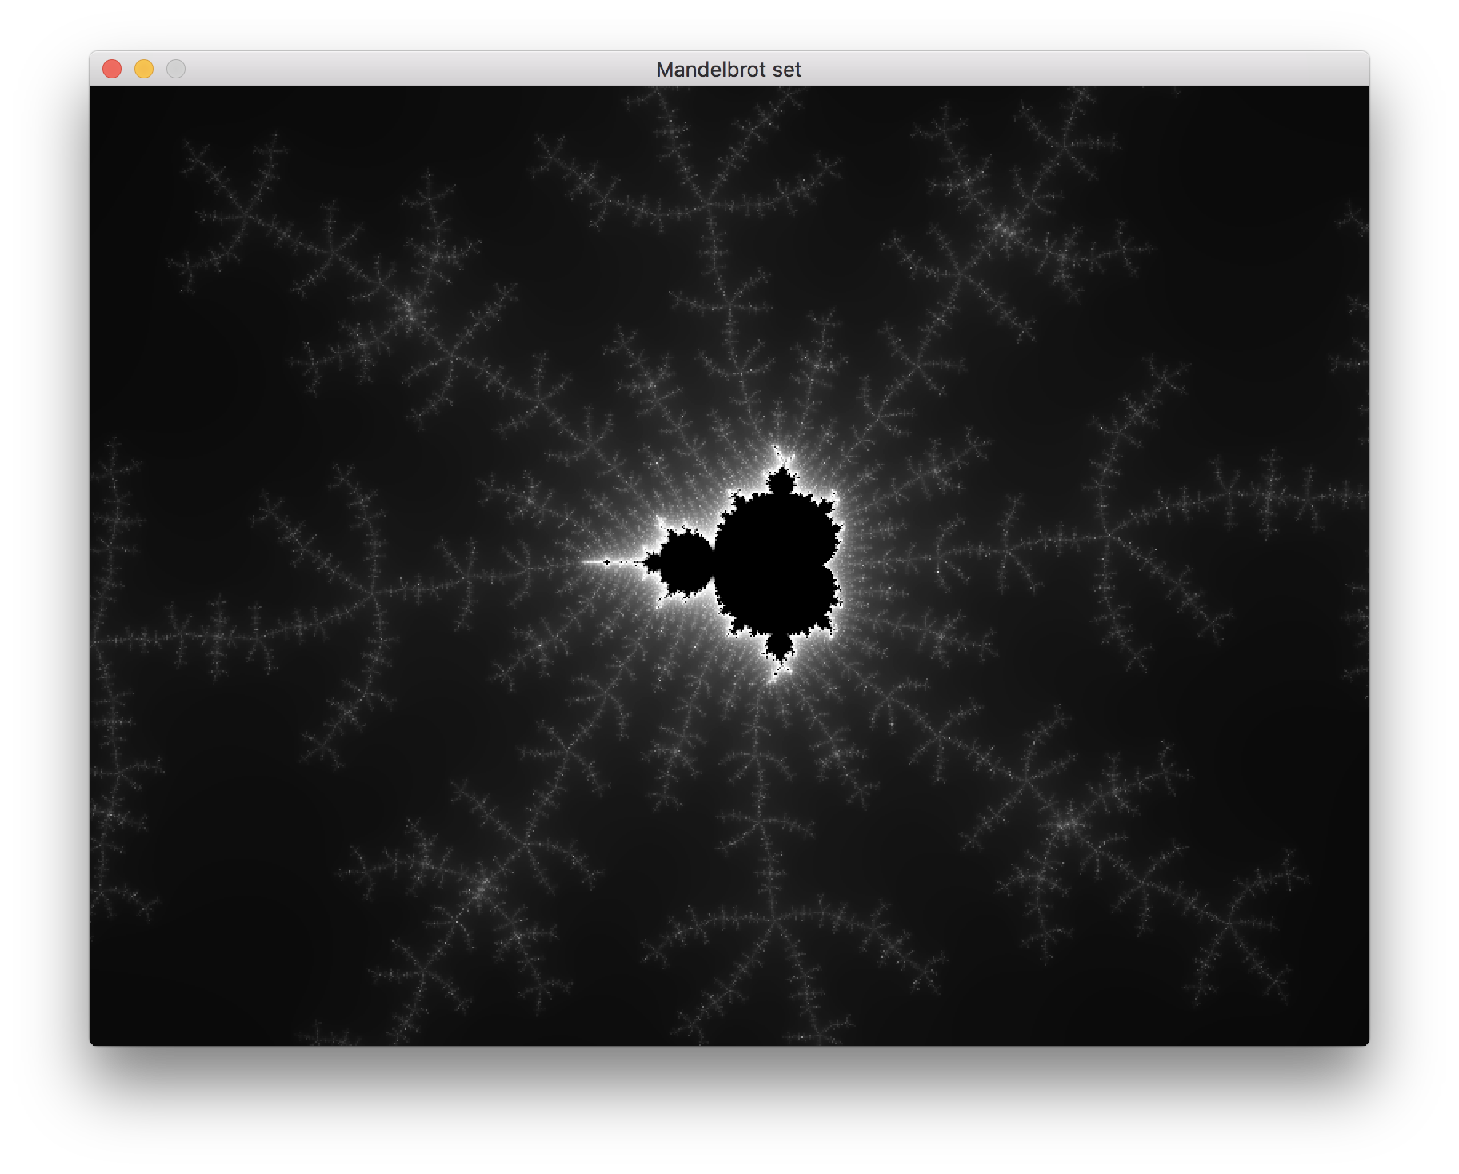Minimize the window with the yellow button

(x=144, y=70)
